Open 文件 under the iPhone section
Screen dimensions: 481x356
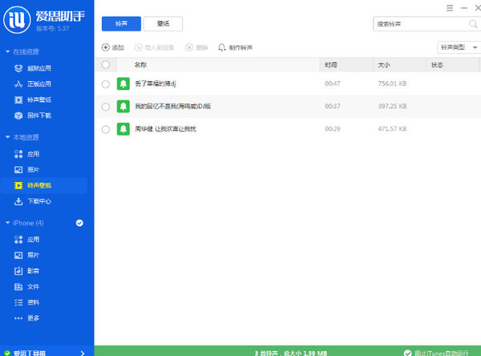click(33, 286)
